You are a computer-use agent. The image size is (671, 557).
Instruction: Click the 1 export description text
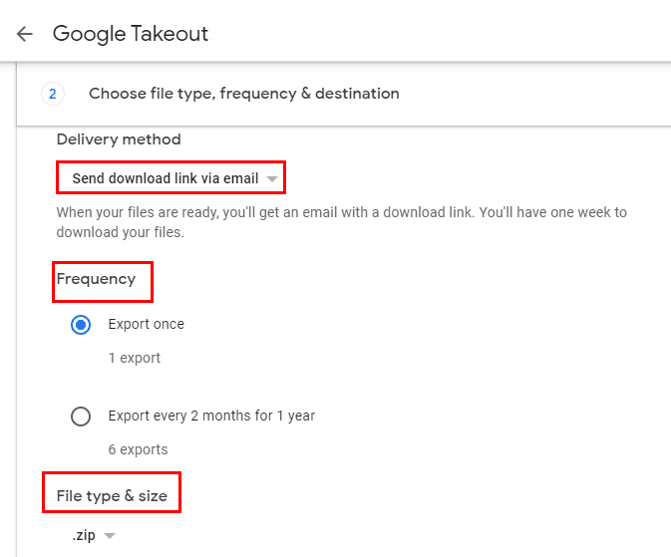(135, 358)
